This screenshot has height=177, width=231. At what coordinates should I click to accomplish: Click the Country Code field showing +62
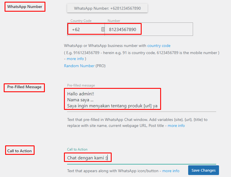click(x=86, y=29)
